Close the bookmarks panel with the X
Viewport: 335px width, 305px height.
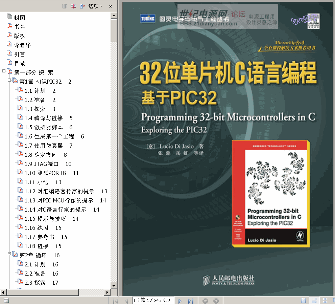click(111, 6)
